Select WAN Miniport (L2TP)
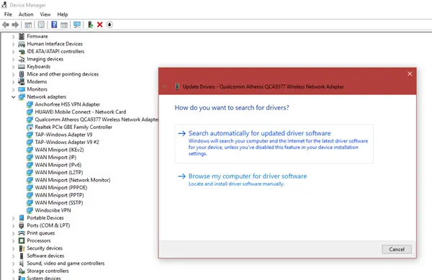The width and height of the screenshot is (432, 280). point(59,172)
